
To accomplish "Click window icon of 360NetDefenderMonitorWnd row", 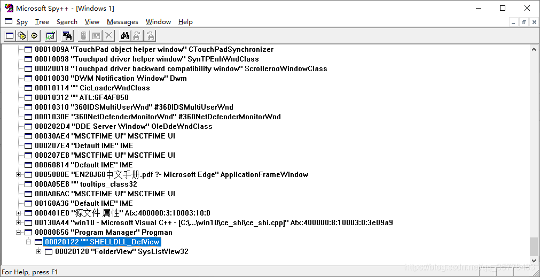I will 29,117.
